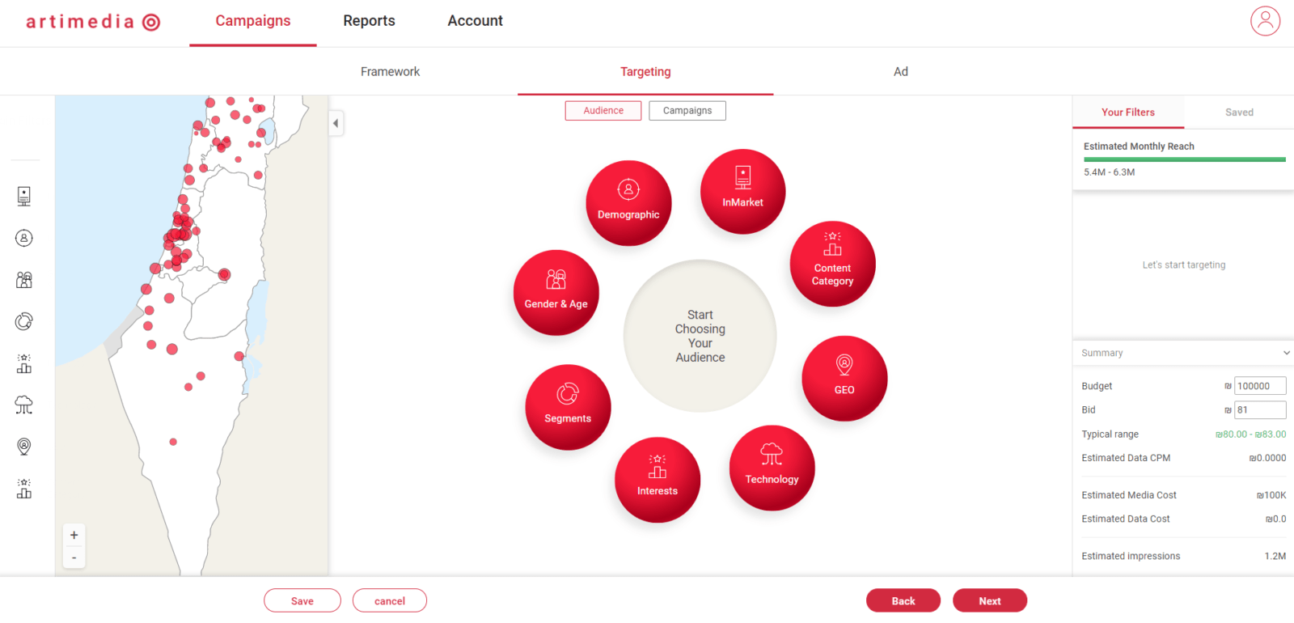1294x623 pixels.
Task: Click the Estimated Data CPM value ₪0.0000
Action: pyautogui.click(x=1267, y=458)
